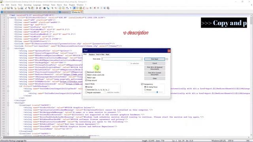253x142 pixels.
Task: Click Find All in Current Document button
Action: pyautogui.click(x=155, y=74)
